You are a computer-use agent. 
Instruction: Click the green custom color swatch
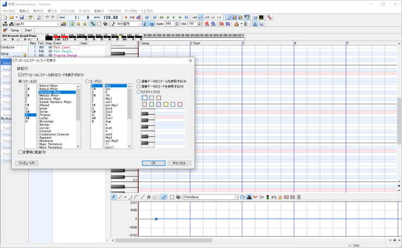click(152, 105)
